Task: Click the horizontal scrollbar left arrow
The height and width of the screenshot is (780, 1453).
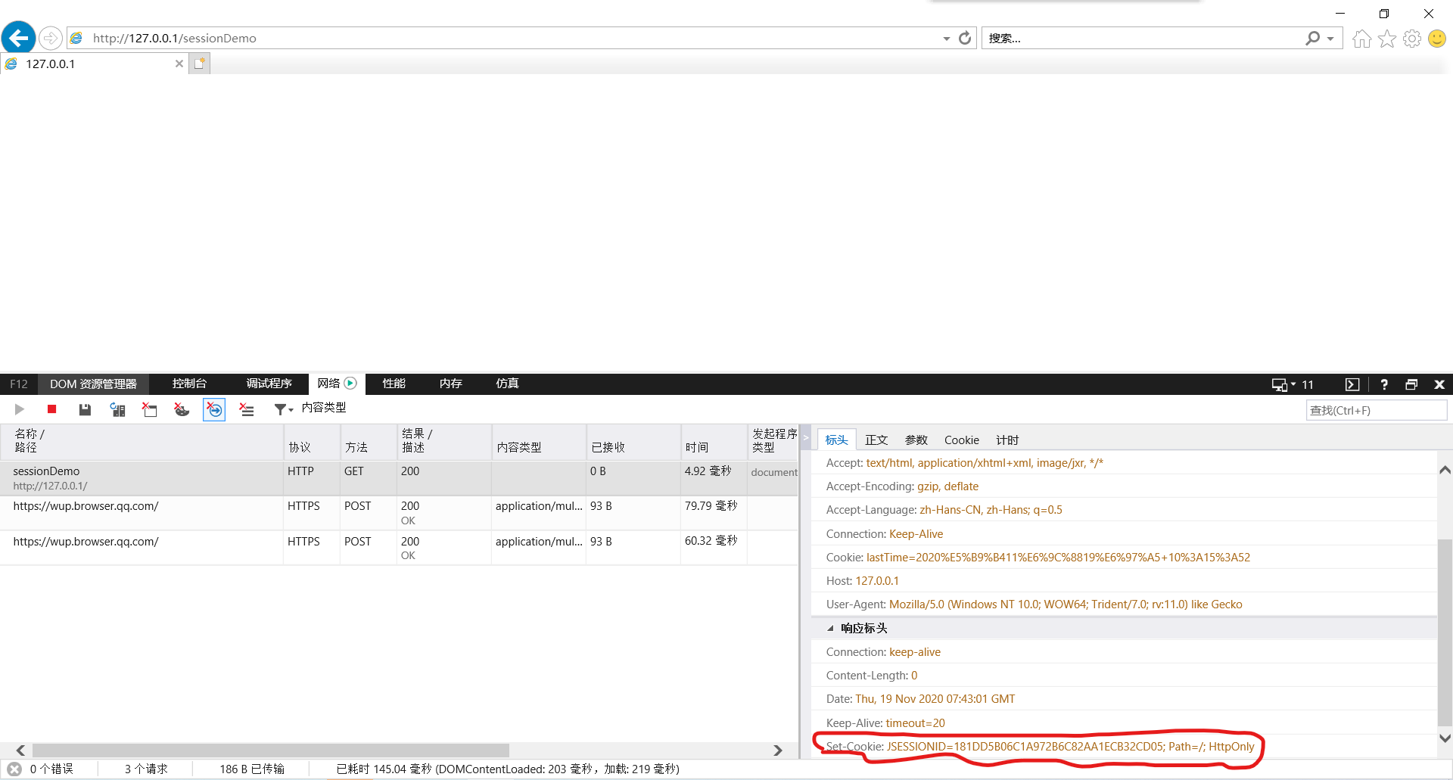Action: (20, 750)
